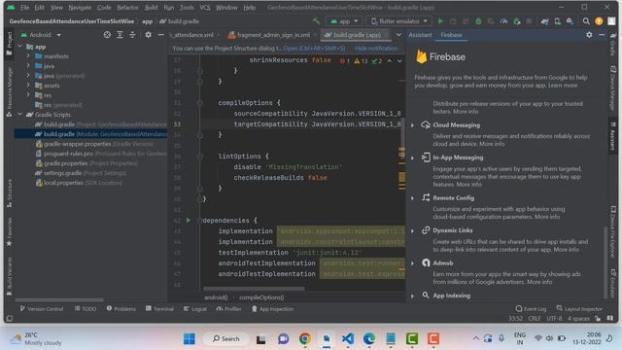Toggle the Version Control tool window
622x350 pixels.
pyautogui.click(x=41, y=309)
